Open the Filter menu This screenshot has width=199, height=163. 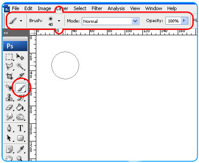click(x=97, y=8)
